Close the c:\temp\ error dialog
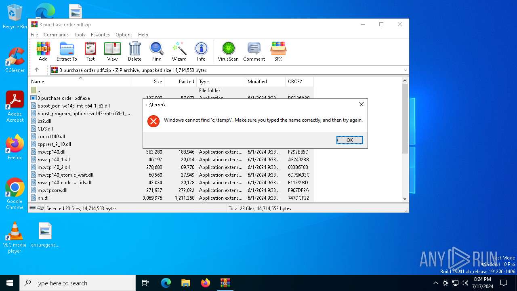The width and height of the screenshot is (517, 291). [361, 104]
